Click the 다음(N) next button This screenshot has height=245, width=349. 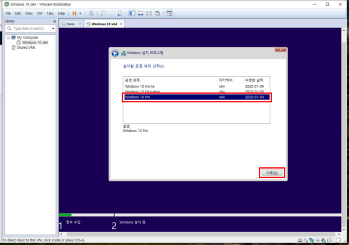[x=272, y=173]
